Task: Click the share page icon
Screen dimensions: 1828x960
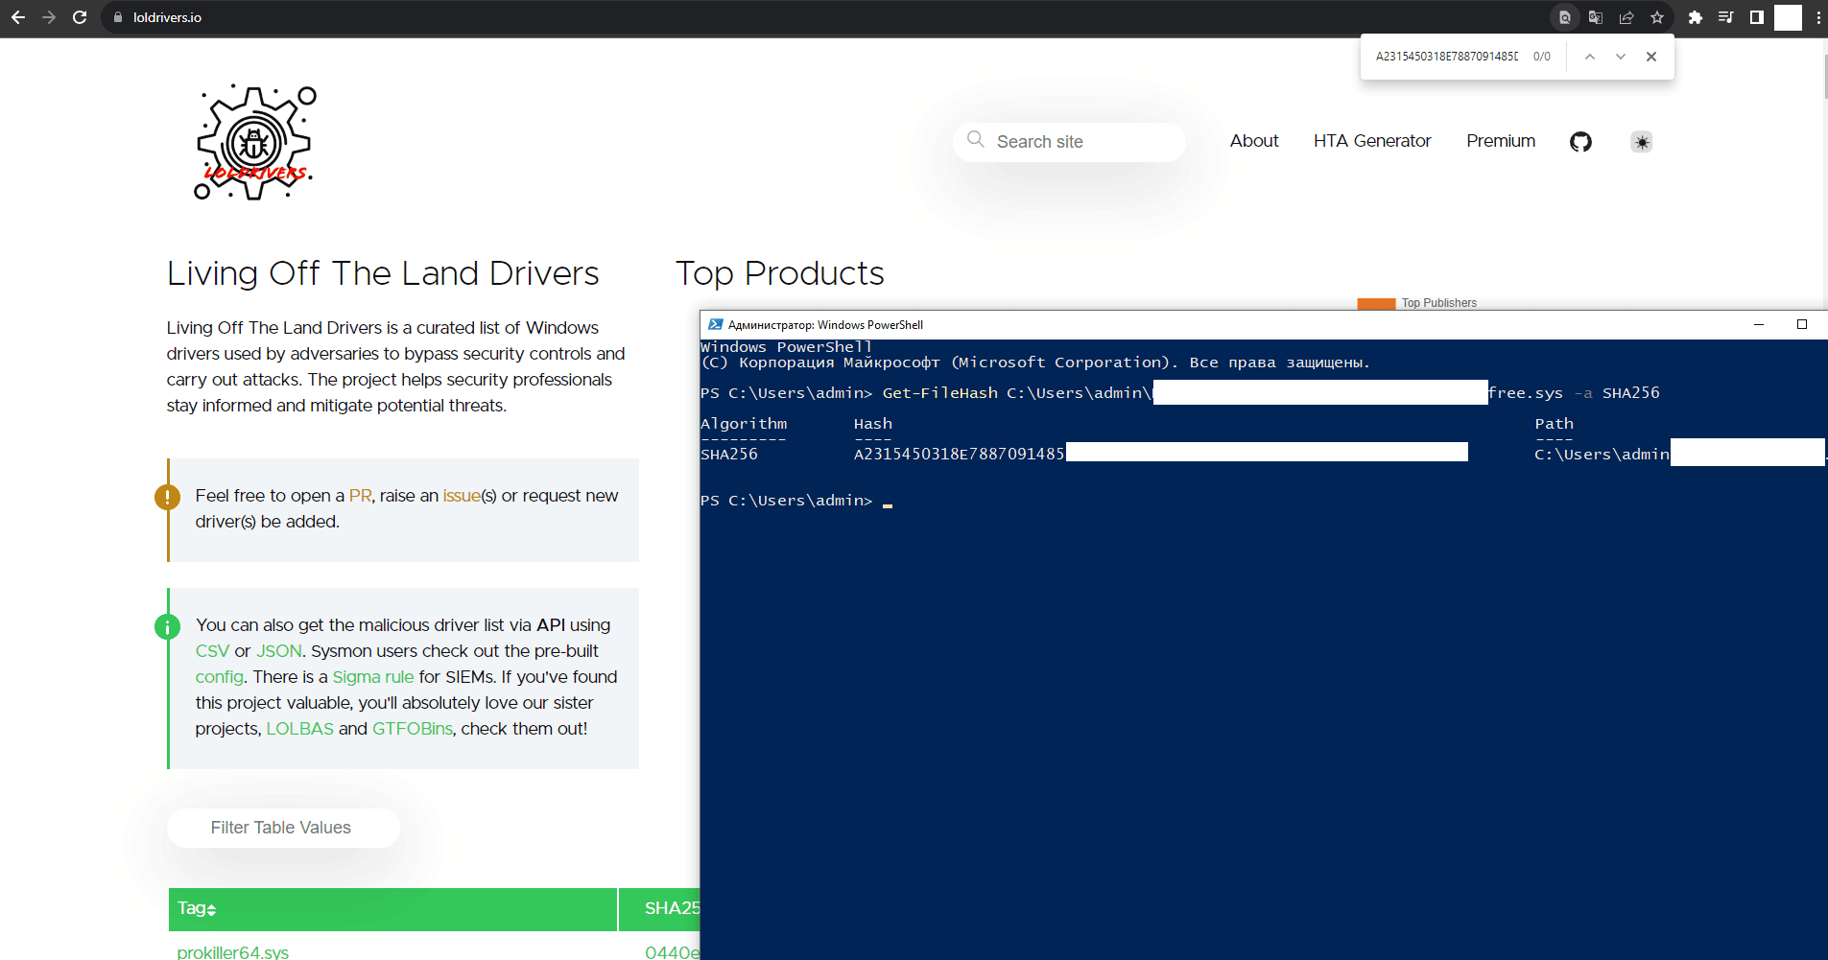Action: [1626, 17]
